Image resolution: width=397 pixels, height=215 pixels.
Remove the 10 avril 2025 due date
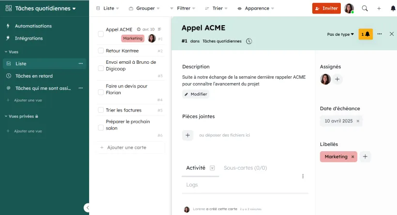coord(358,121)
